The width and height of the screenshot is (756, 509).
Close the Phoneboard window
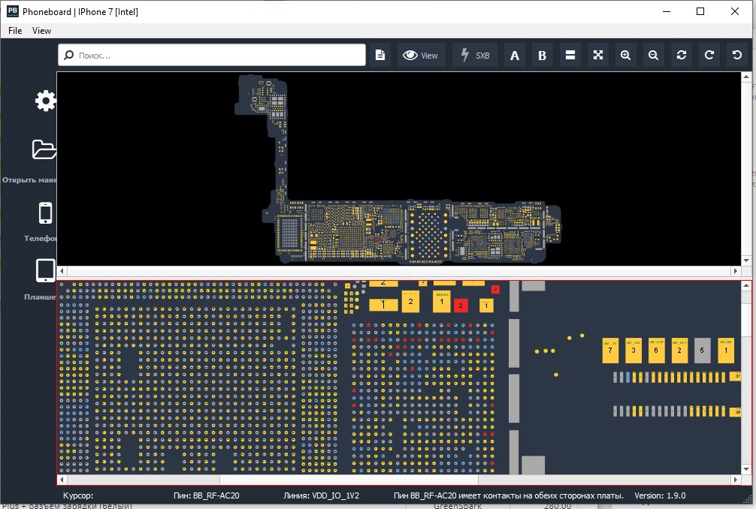click(735, 11)
